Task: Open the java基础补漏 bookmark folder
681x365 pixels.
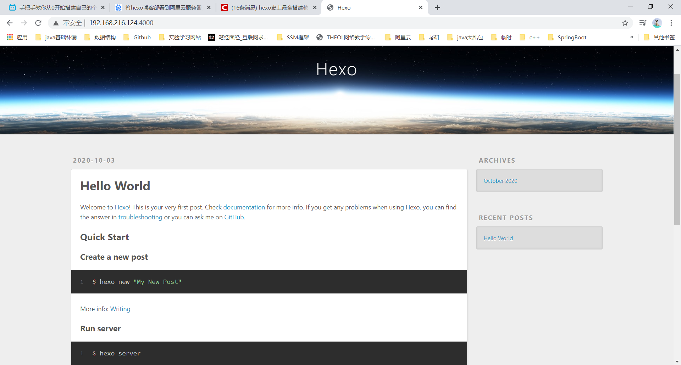Action: coord(56,37)
